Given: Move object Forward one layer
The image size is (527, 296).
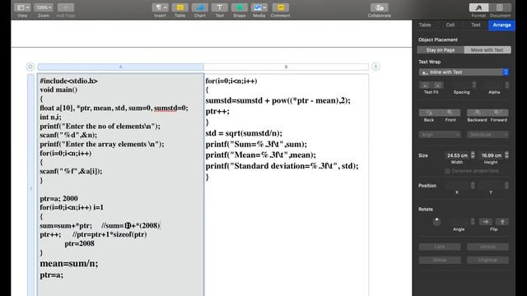Looking at the screenshot, I should pos(498,113).
